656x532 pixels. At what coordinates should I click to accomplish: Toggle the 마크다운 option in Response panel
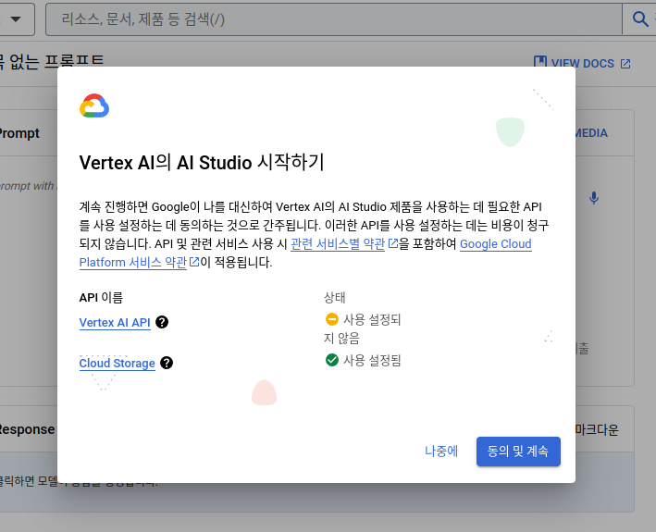point(597,430)
